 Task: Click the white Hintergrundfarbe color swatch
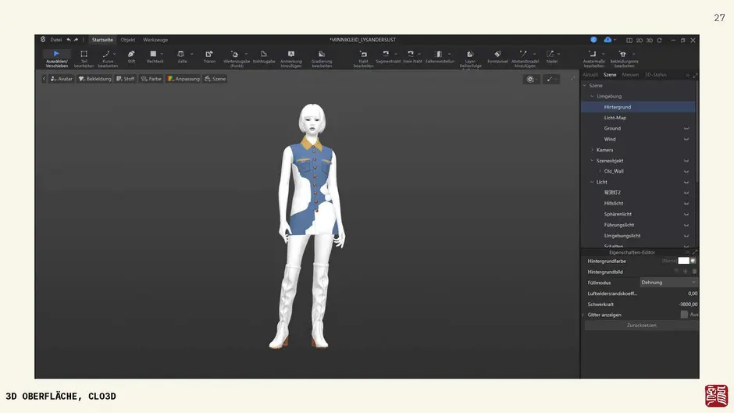pos(683,261)
